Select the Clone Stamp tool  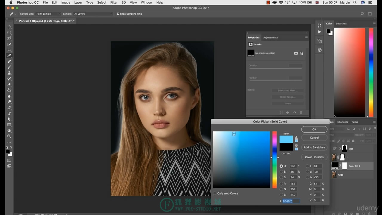(9, 73)
